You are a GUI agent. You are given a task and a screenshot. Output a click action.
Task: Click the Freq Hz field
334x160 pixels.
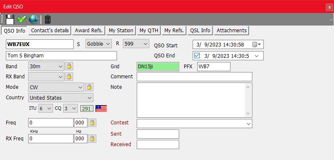tap(81, 123)
